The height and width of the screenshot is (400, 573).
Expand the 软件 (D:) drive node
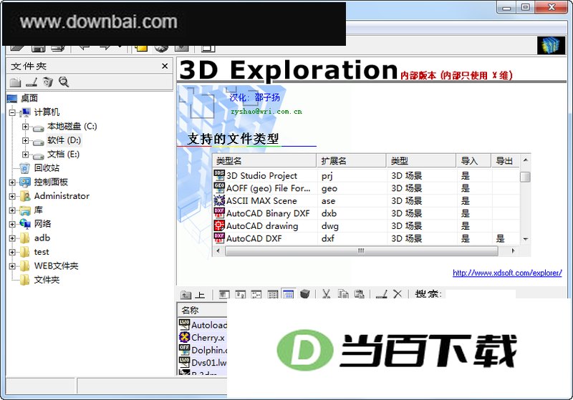pos(25,140)
